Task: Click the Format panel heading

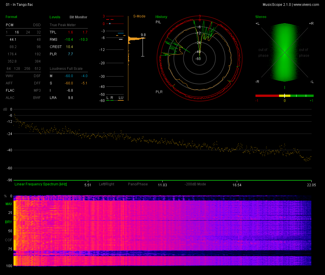Action: pyautogui.click(x=11, y=17)
